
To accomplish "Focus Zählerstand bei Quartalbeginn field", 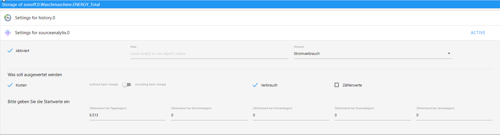I will [373, 115].
